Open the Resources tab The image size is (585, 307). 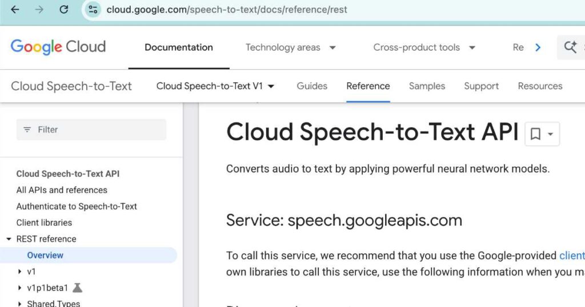(x=540, y=86)
